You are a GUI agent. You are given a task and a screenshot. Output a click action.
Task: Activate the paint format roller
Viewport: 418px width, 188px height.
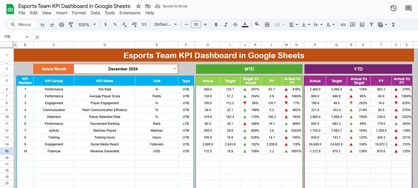[x=71, y=24]
